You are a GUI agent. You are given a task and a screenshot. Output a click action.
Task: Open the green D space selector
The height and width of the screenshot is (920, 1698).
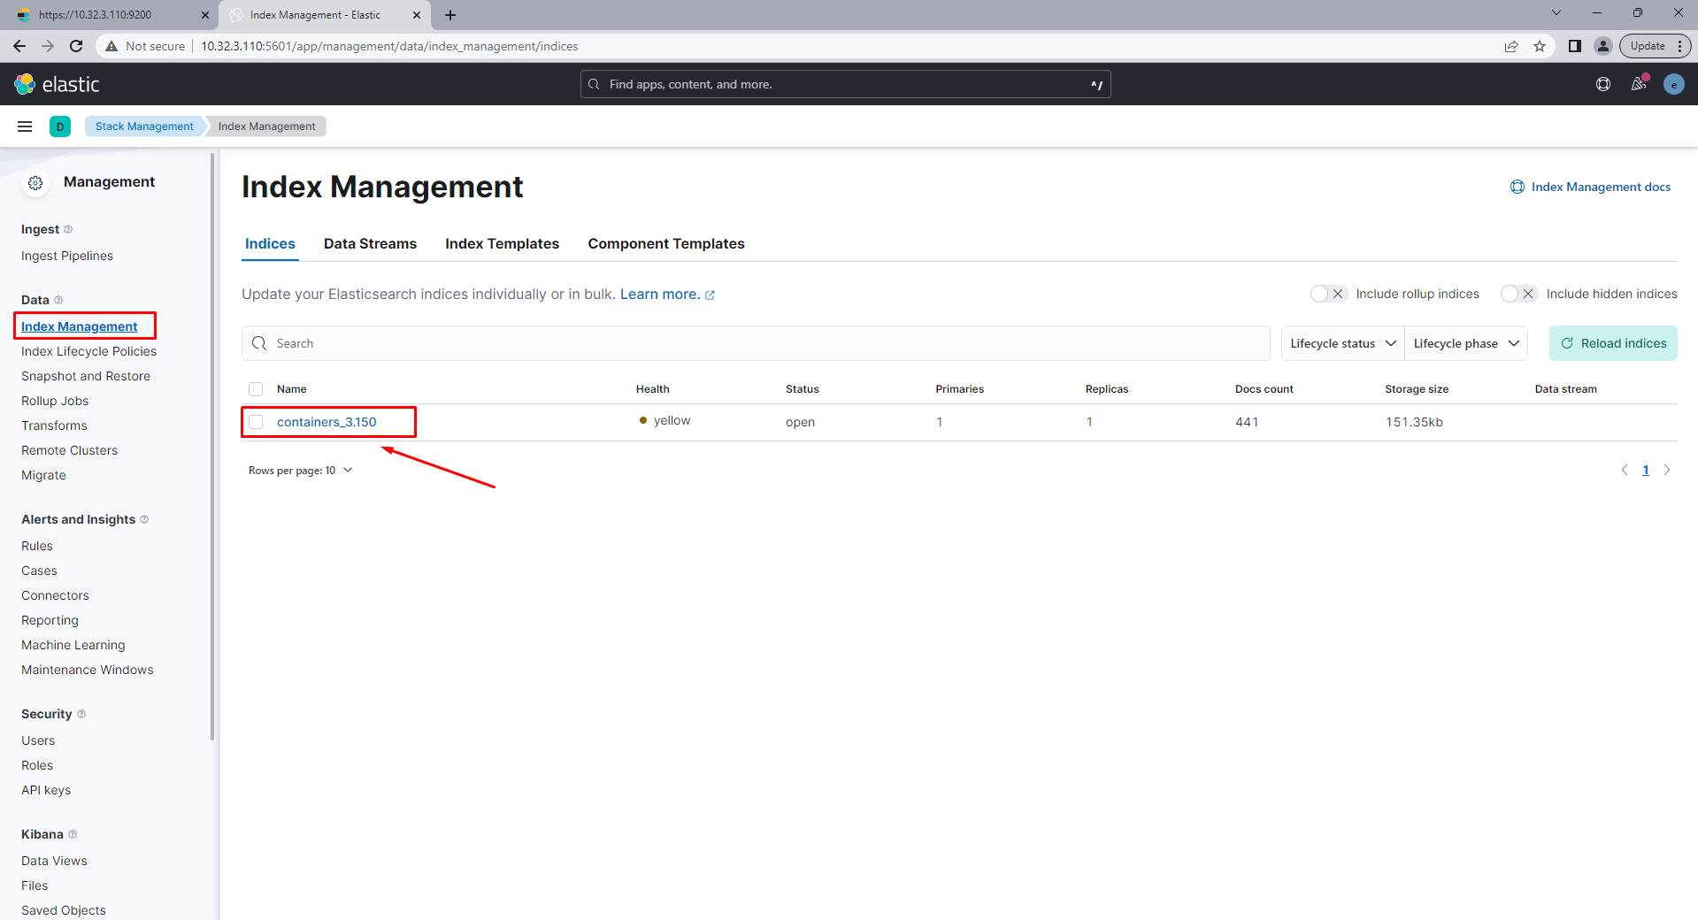(x=60, y=126)
